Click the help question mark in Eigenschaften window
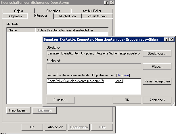This screenshot has height=134, width=176. tap(107, 3)
